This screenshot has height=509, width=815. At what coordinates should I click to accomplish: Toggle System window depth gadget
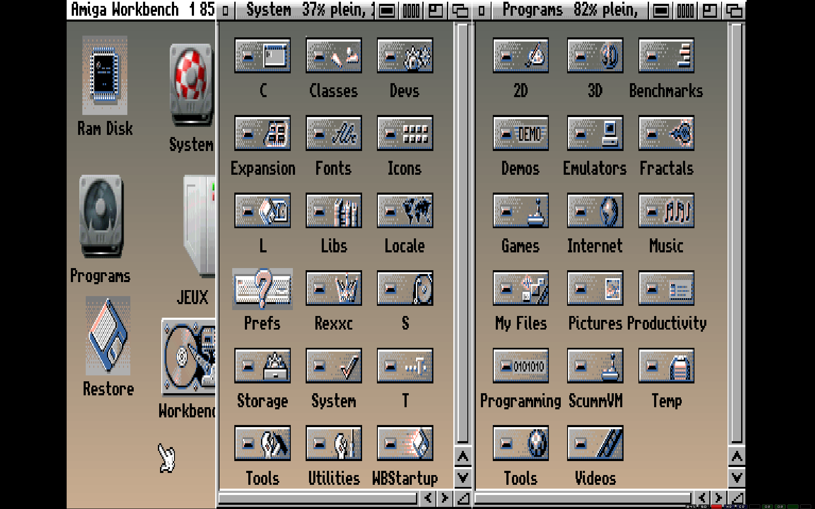pos(460,11)
